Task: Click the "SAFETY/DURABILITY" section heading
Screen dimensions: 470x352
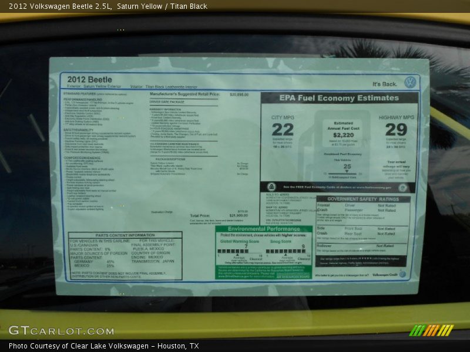Action: [x=79, y=130]
